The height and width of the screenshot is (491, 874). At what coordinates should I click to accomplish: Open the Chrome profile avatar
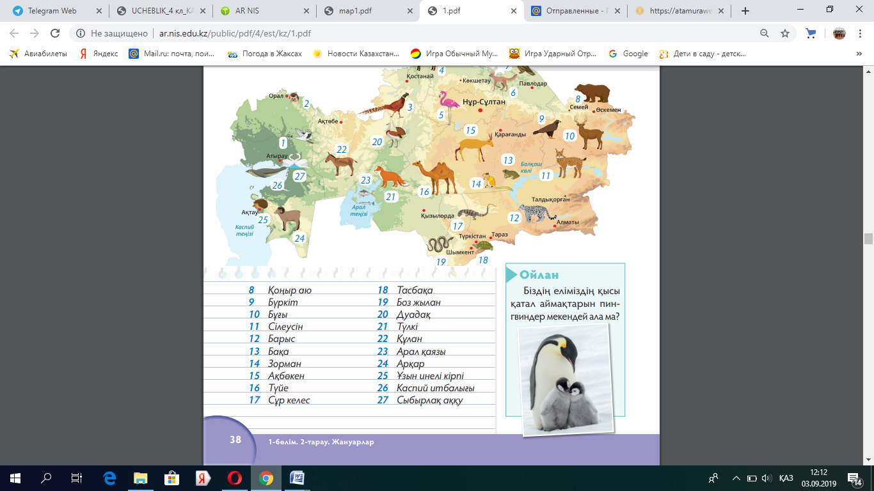[839, 33]
